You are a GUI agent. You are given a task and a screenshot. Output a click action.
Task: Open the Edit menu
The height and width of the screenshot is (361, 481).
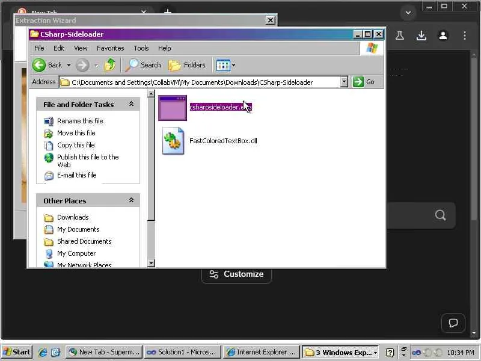[x=59, y=48]
